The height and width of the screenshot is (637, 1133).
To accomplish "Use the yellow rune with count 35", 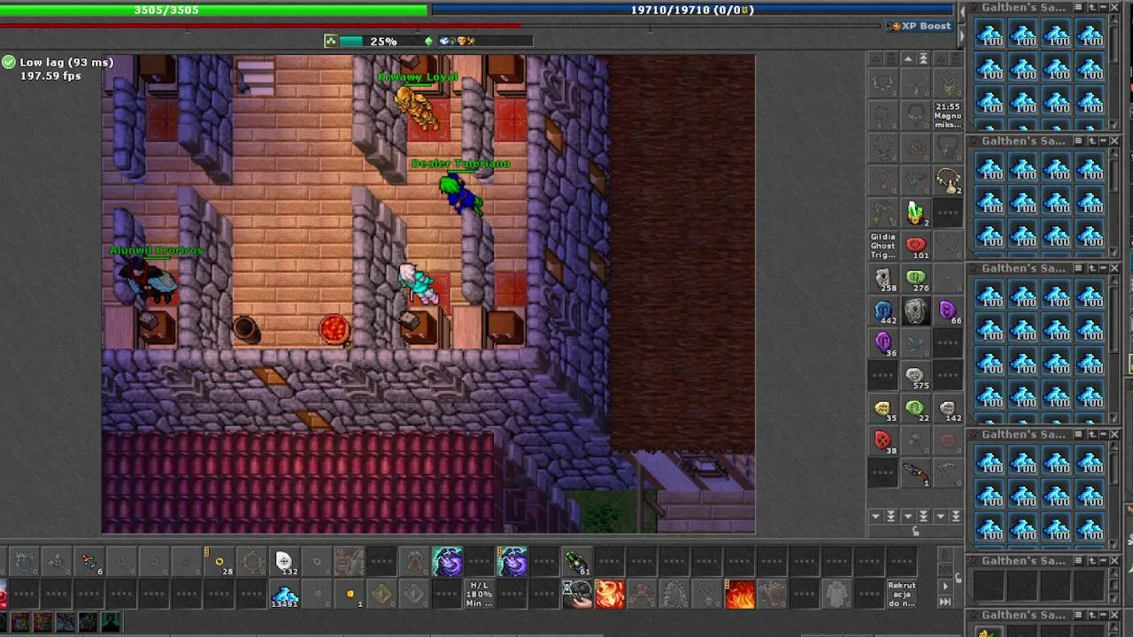I will (883, 408).
